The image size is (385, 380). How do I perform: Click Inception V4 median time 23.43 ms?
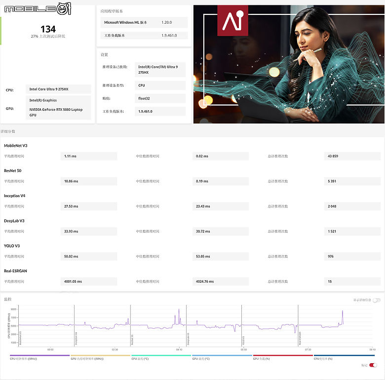(221, 206)
